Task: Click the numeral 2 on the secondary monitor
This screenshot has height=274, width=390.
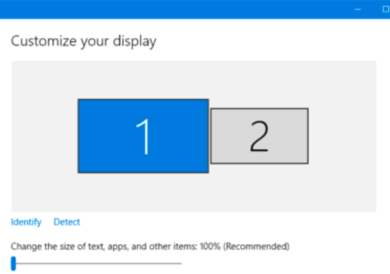Action: coord(259,137)
